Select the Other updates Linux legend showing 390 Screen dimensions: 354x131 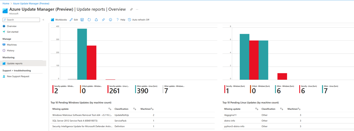[x=146, y=89]
